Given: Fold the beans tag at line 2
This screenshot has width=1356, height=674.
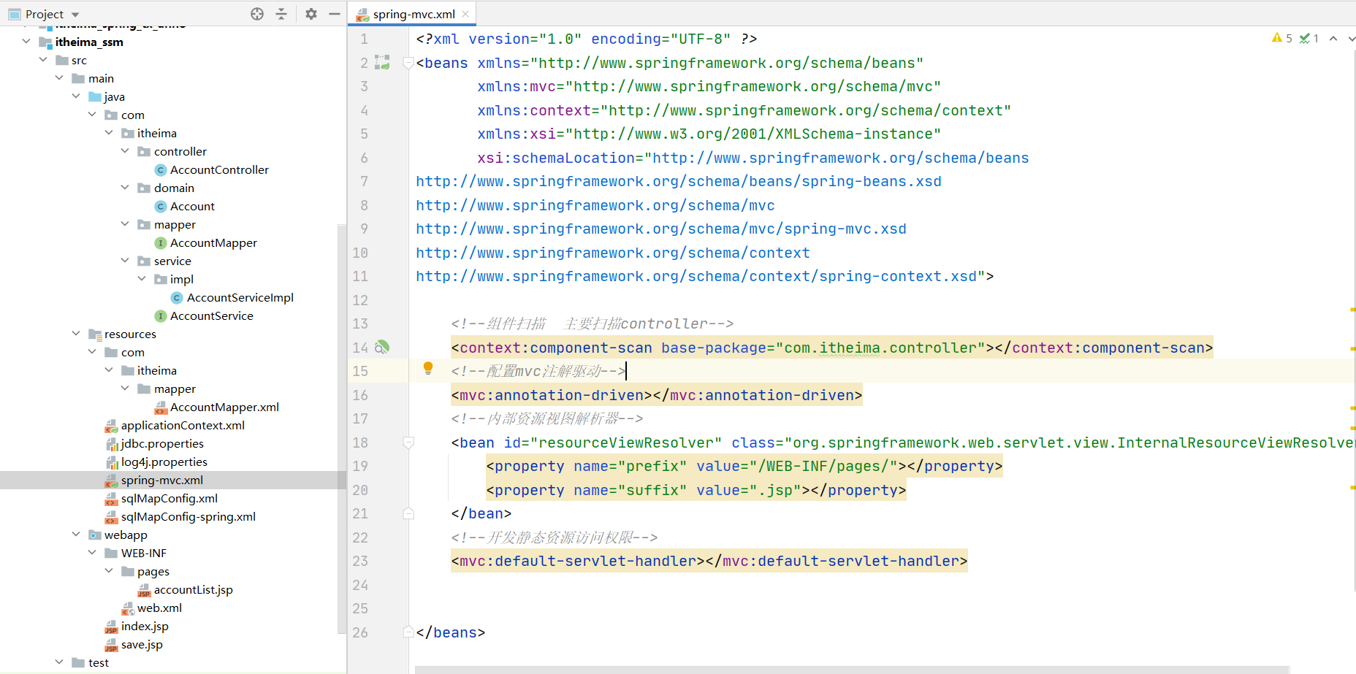Looking at the screenshot, I should 408,64.
